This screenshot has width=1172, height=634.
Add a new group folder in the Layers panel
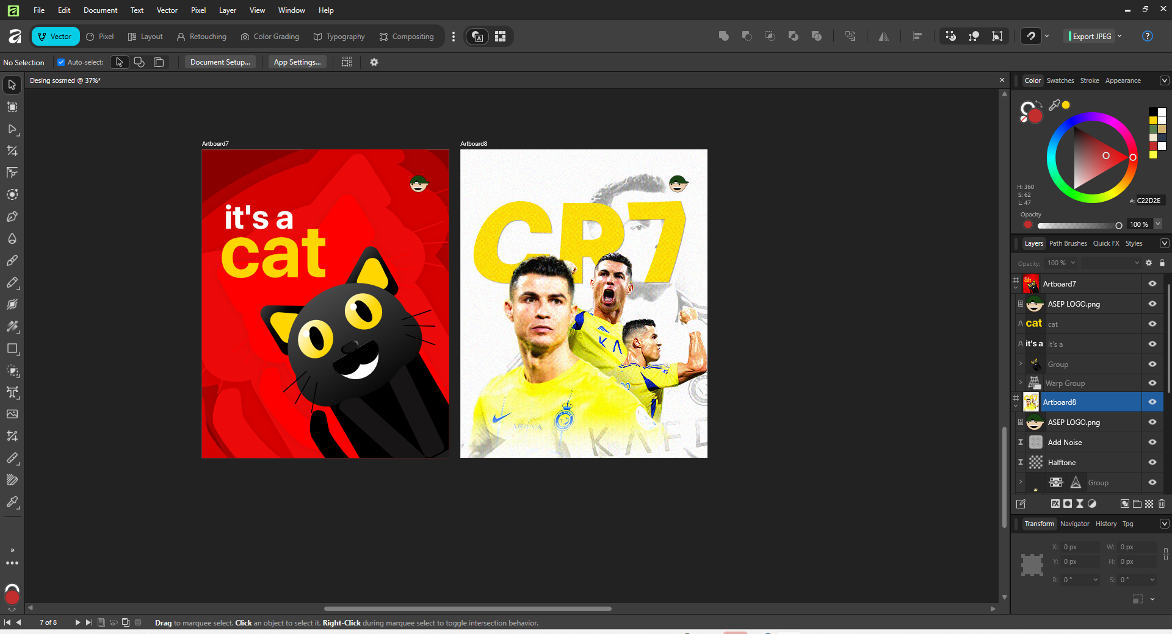pos(1137,504)
